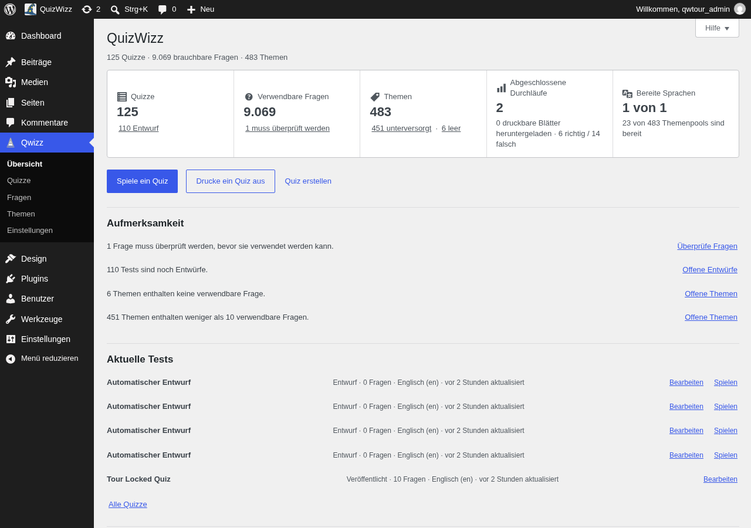This screenshot has height=528, width=751.
Task: Open the QuizWizz site icon in admin bar
Action: 31,9
